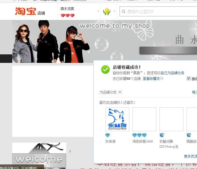Click the single diamond rating under 东林狼 logo

pyautogui.click(x=108, y=135)
